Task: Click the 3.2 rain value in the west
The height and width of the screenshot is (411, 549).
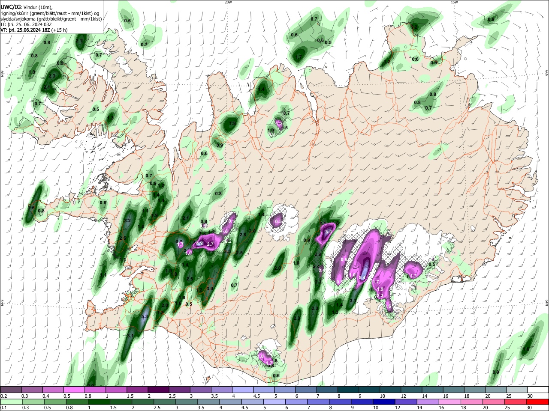Action: [x=127, y=221]
